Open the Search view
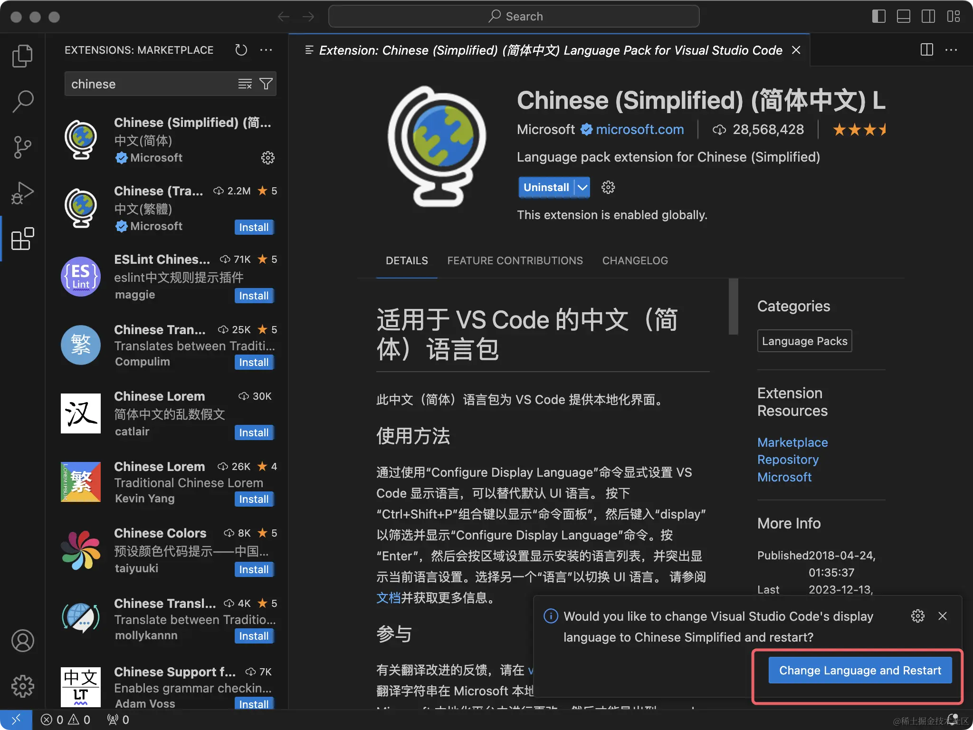This screenshot has width=973, height=730. pyautogui.click(x=22, y=101)
